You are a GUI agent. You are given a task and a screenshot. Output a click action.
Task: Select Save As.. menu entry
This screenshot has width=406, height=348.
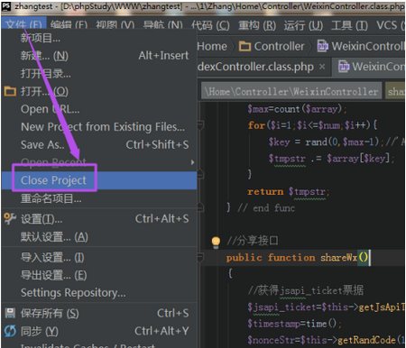tap(99, 144)
